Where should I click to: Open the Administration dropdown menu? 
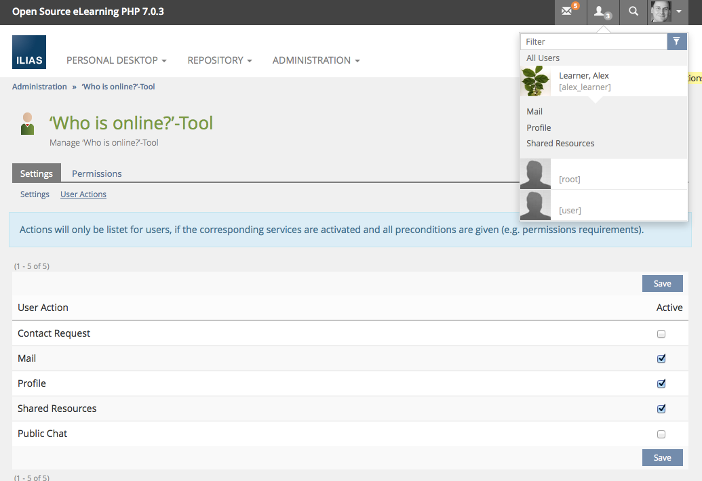coord(315,60)
